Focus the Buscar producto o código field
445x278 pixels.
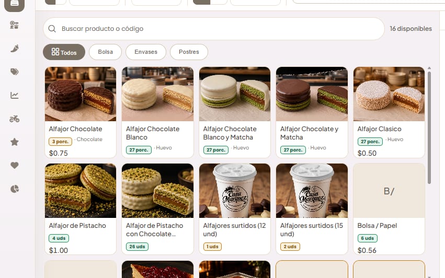pyautogui.click(x=214, y=29)
